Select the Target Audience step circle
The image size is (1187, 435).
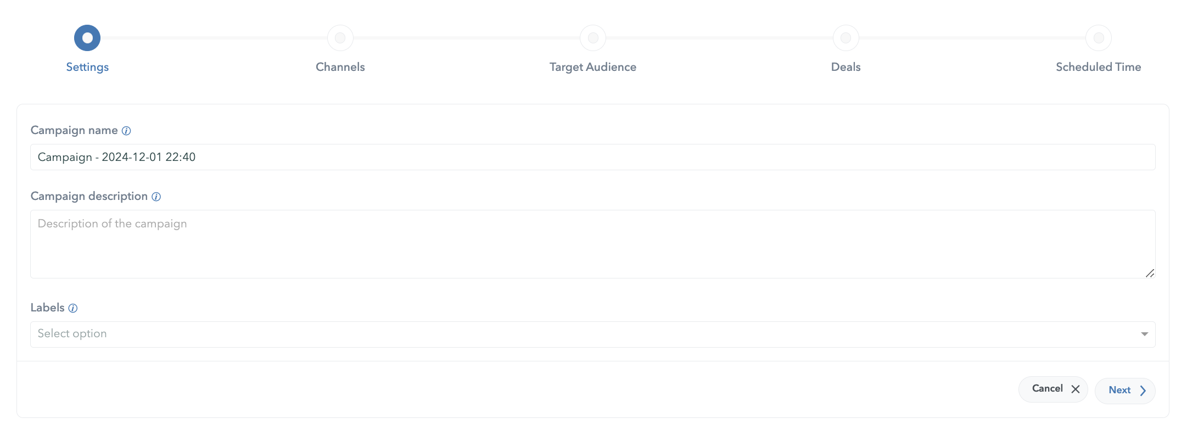point(593,38)
